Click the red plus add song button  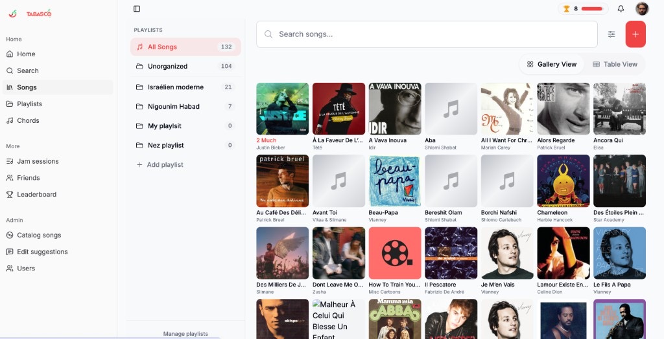635,34
